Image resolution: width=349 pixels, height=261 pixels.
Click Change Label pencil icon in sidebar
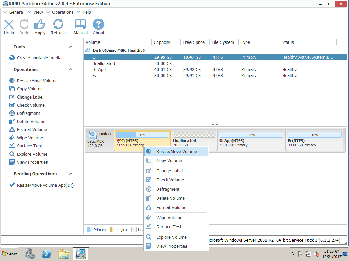[12, 97]
